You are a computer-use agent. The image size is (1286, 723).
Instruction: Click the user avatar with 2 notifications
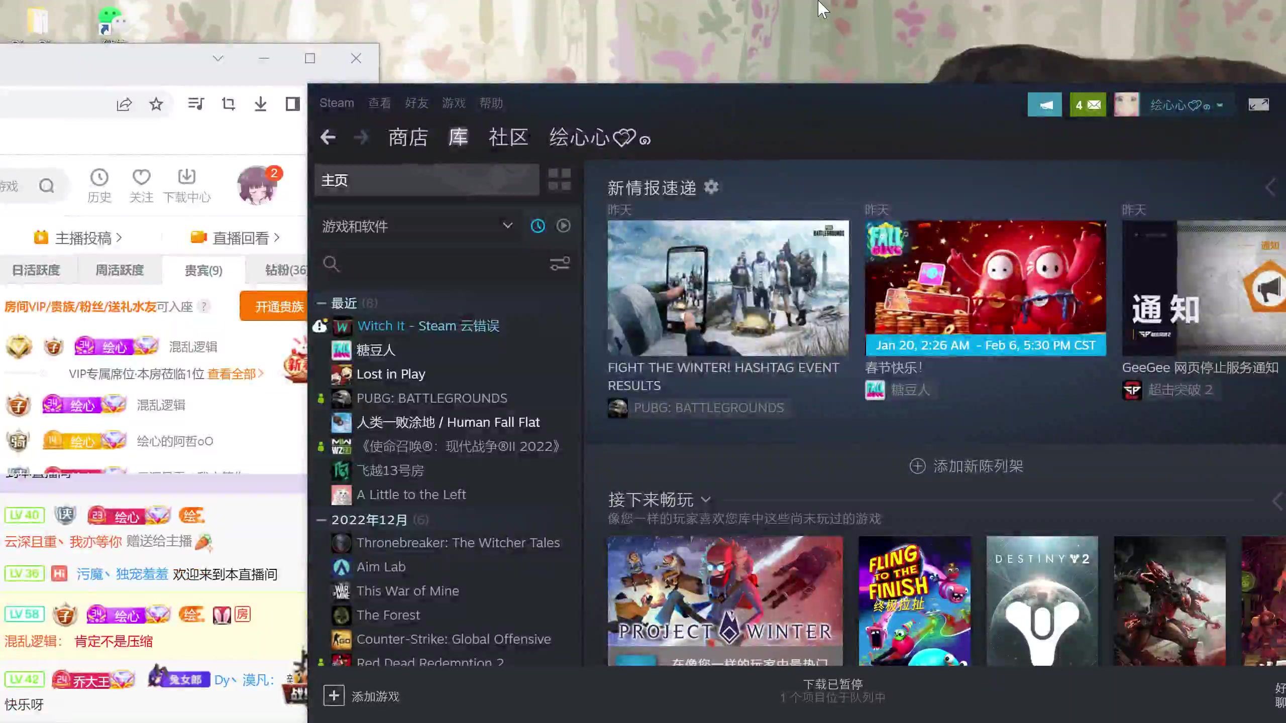click(x=257, y=185)
